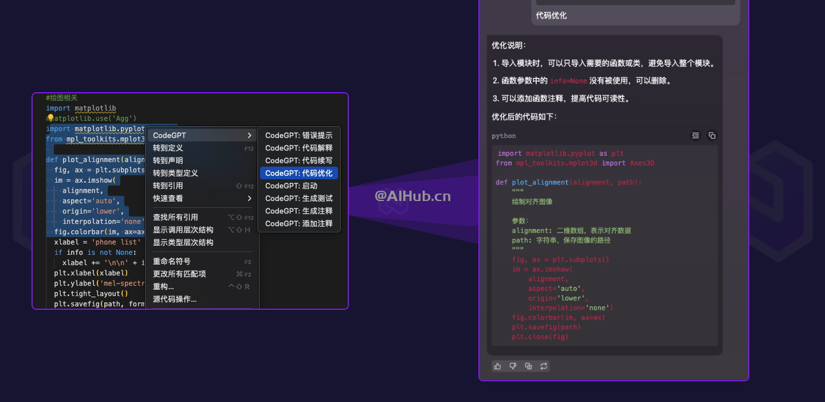
Task: Select CodeGPT: 生成注释 menu item
Action: click(299, 211)
